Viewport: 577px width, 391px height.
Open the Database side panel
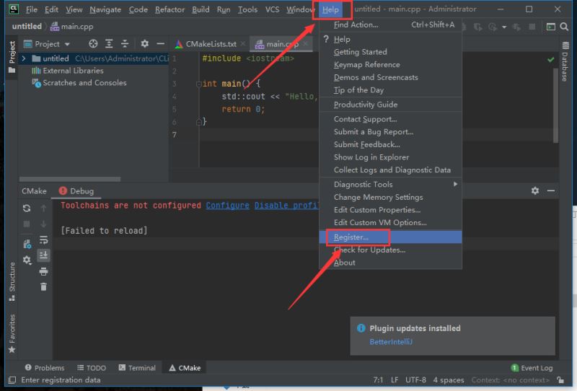[x=565, y=61]
